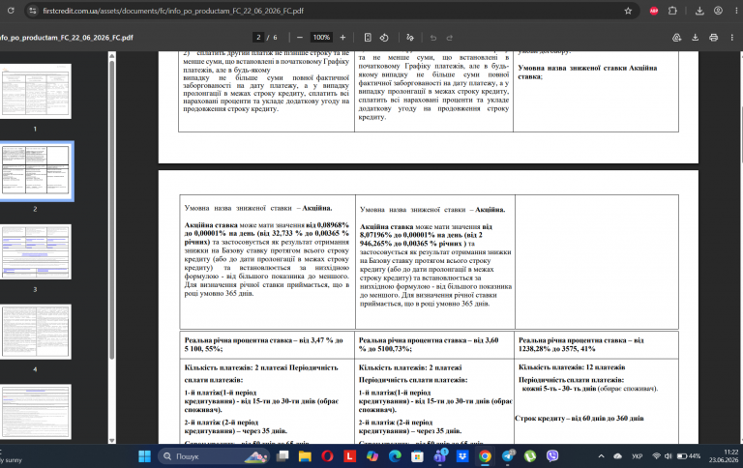Open Wi-Fi network quick settings
Image resolution: width=743 pixels, height=468 pixels.
click(656, 456)
